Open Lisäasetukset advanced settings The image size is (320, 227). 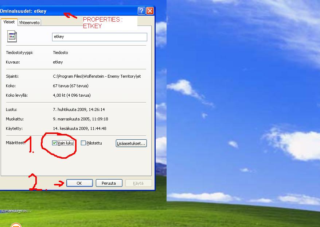point(131,143)
